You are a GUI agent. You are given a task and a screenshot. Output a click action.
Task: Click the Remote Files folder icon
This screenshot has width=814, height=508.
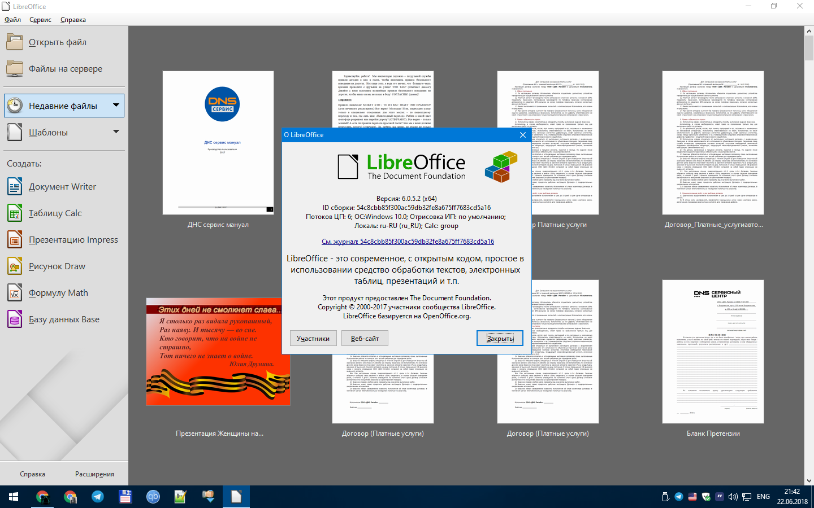(x=15, y=69)
